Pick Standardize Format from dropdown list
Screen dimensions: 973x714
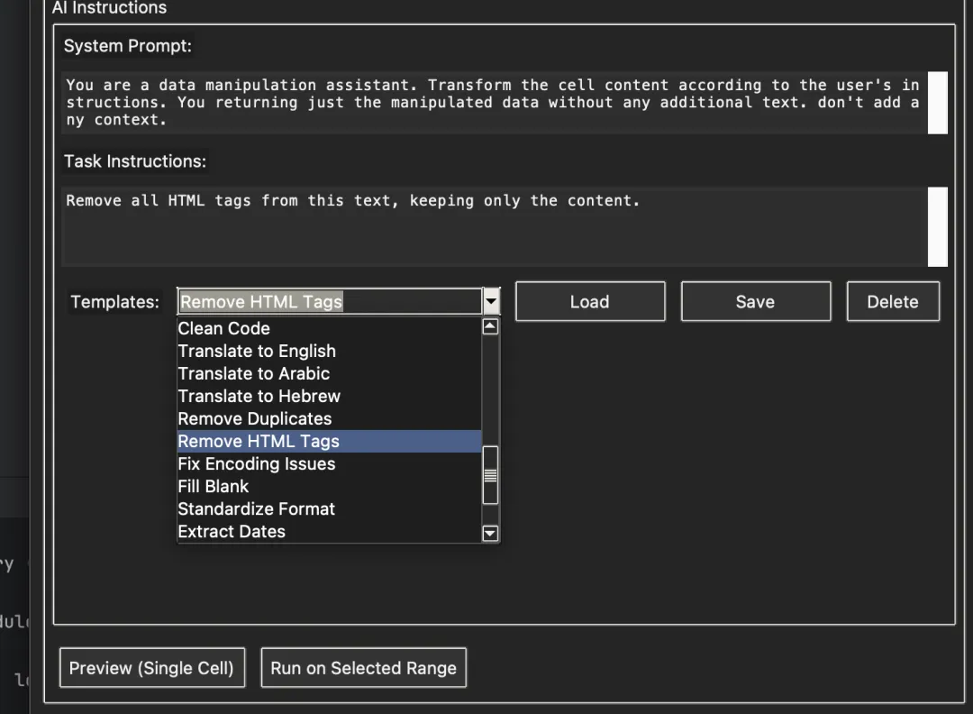coord(257,508)
